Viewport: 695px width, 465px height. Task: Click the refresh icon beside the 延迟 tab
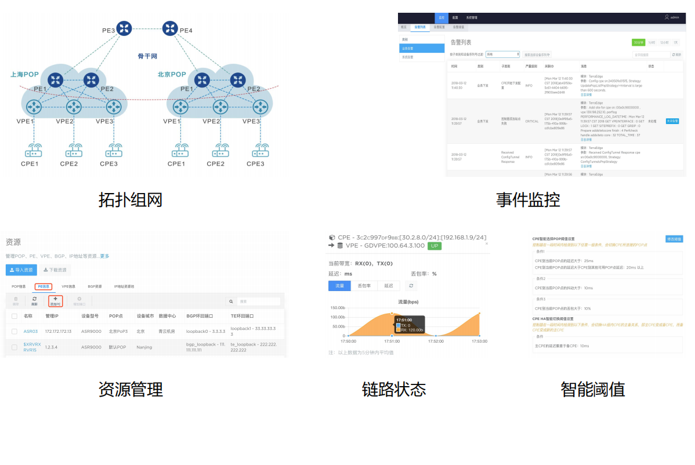click(411, 285)
